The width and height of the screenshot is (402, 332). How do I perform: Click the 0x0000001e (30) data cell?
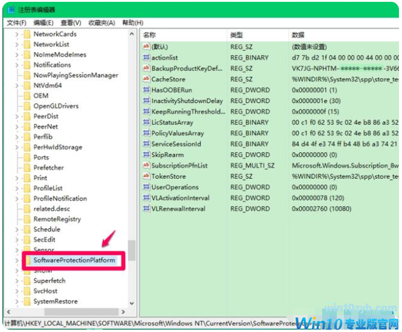[x=316, y=101]
